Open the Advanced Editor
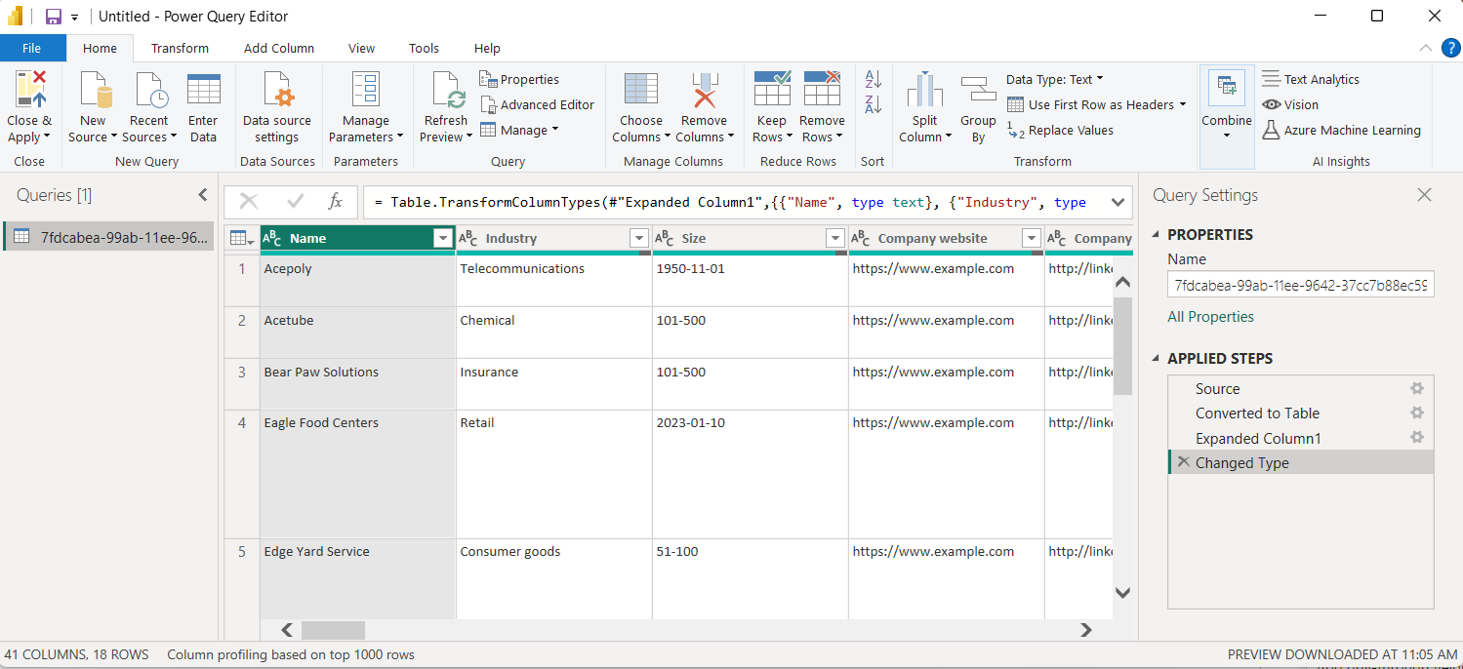The height and width of the screenshot is (669, 1463). click(x=537, y=104)
